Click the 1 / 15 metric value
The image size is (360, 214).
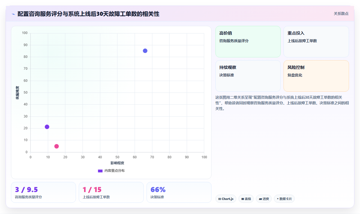(x=92, y=190)
